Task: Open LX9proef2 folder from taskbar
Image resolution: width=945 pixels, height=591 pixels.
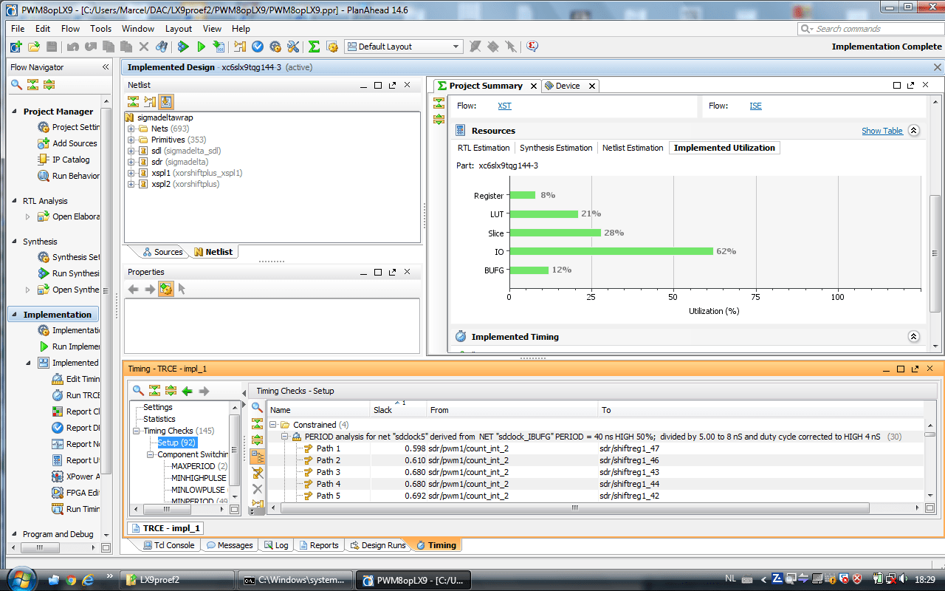Action: point(178,580)
